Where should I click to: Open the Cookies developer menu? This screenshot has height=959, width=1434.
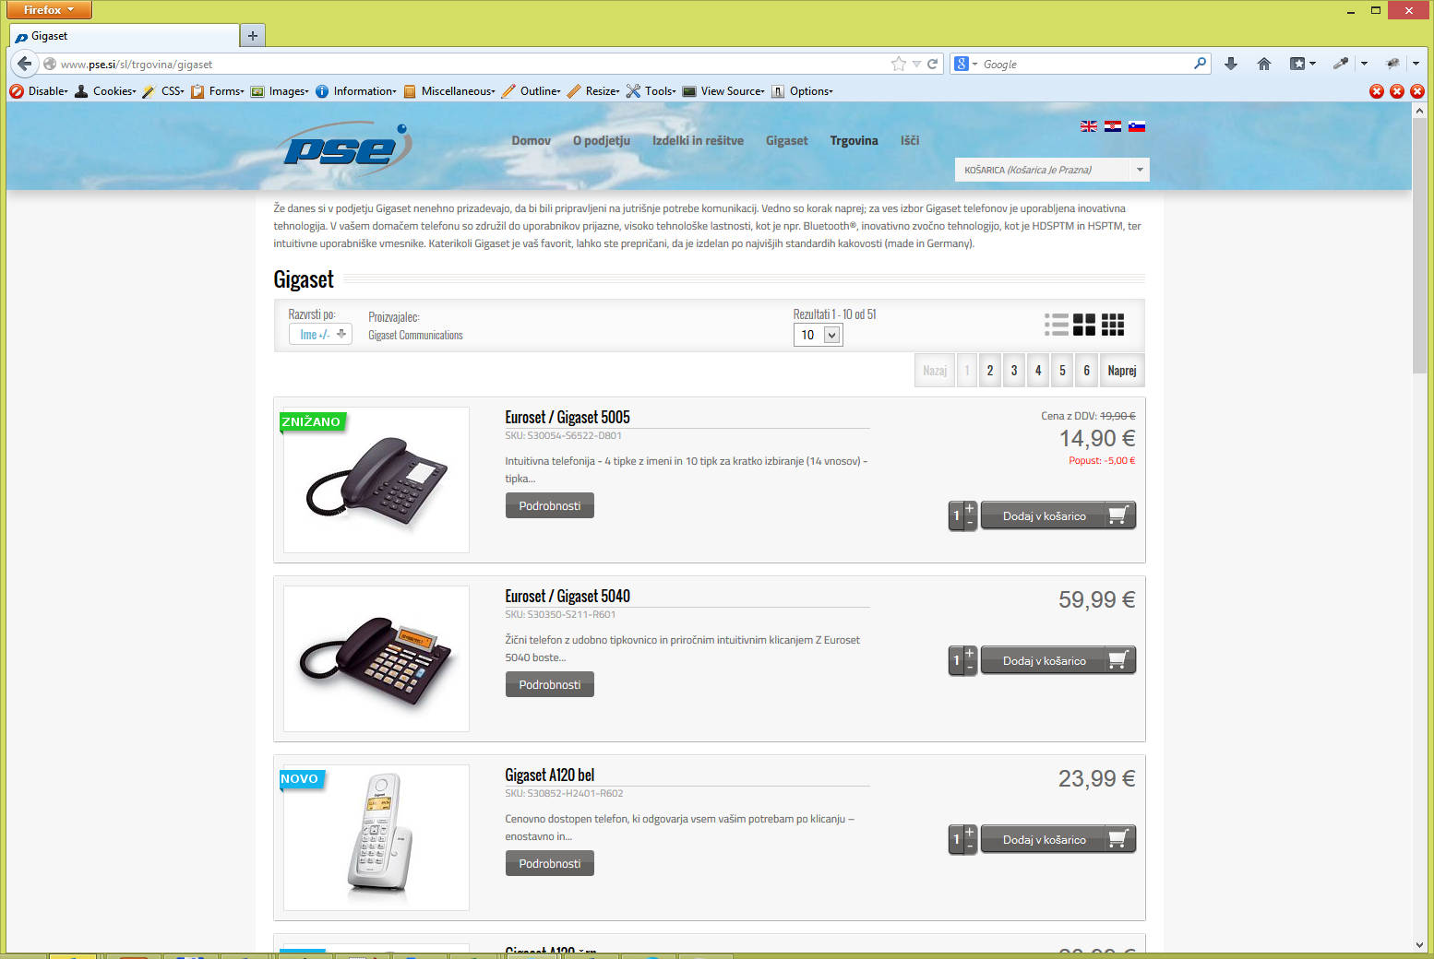[105, 91]
